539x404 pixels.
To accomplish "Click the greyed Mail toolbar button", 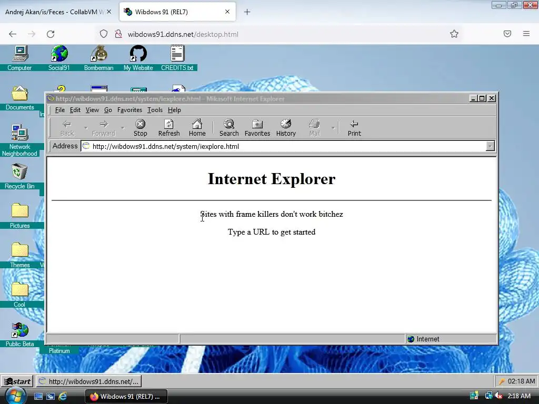I will click(x=314, y=128).
